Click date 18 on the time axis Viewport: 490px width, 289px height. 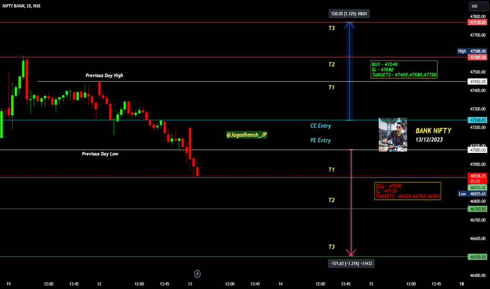pos(462,284)
